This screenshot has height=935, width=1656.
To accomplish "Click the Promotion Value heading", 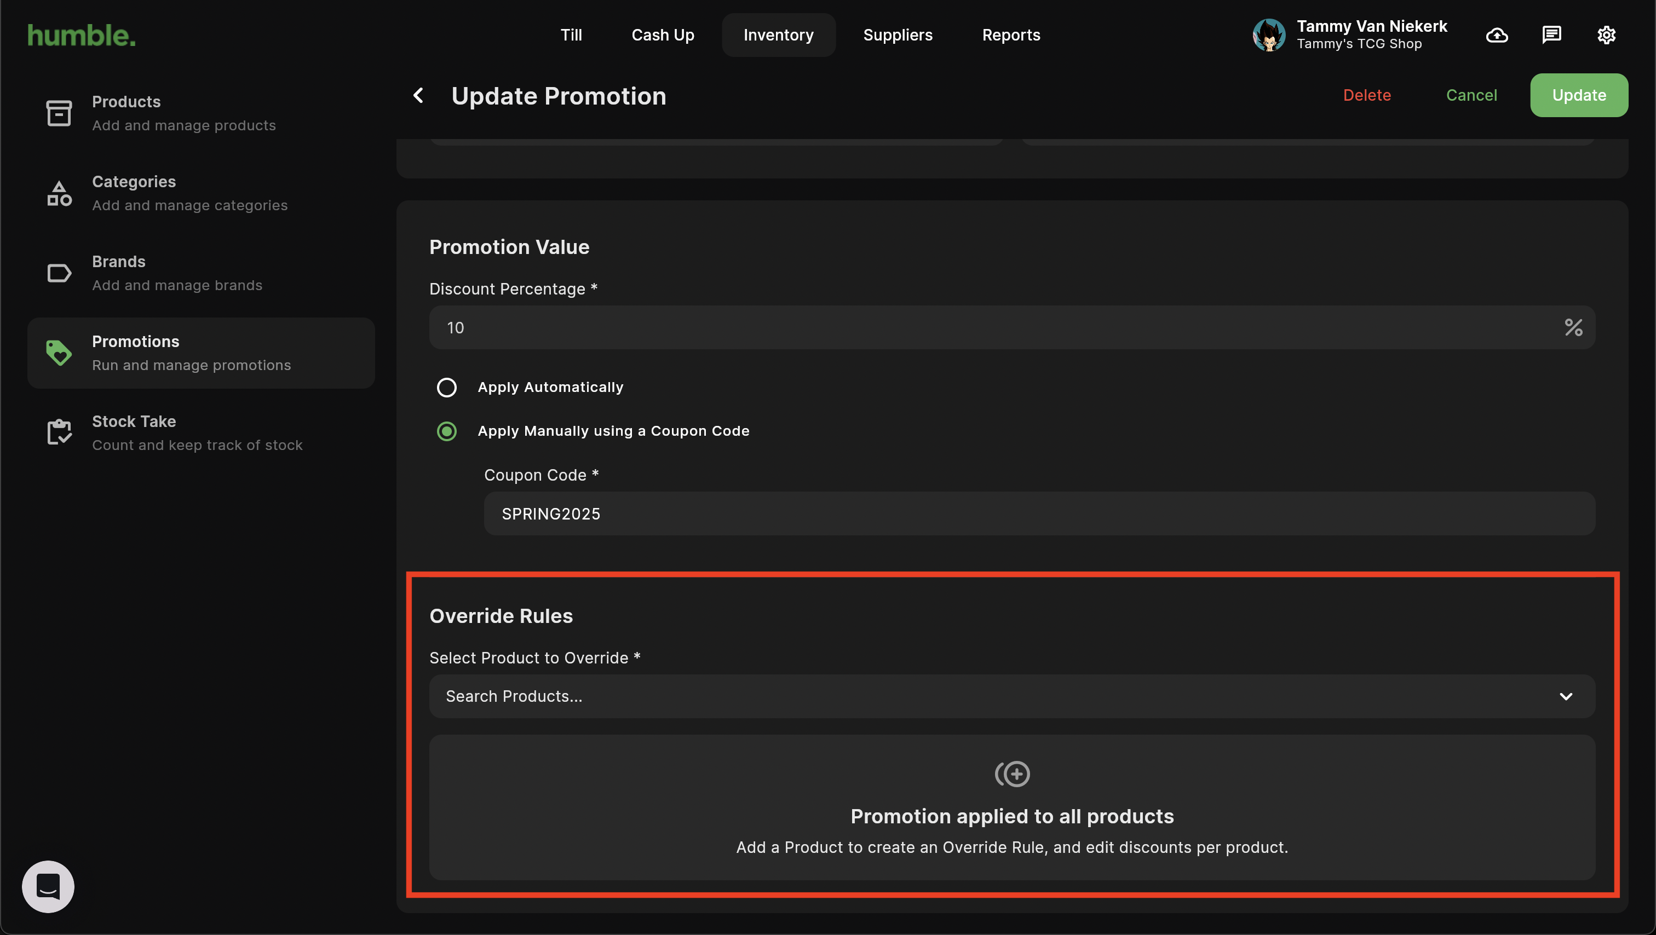I will (x=509, y=247).
